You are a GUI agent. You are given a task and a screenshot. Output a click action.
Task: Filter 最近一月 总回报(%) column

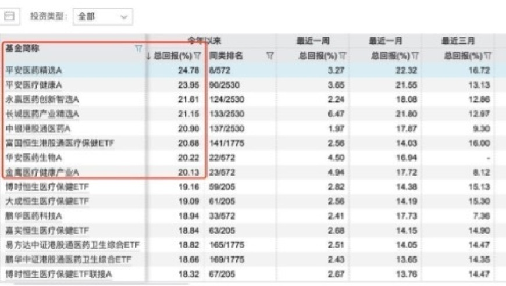coord(415,56)
